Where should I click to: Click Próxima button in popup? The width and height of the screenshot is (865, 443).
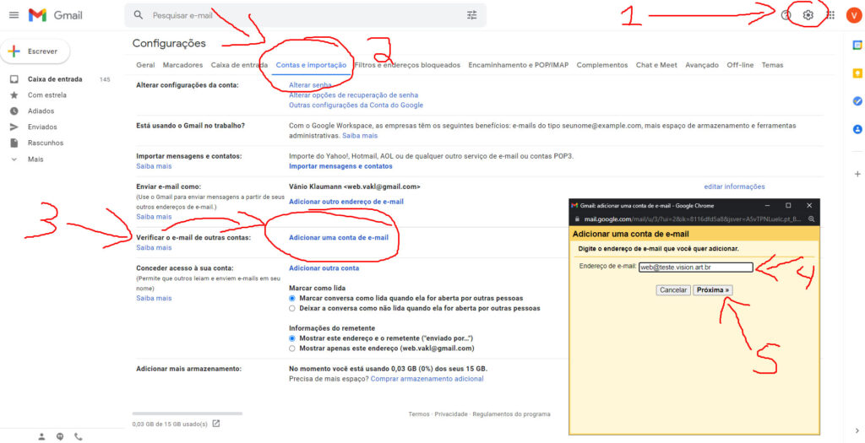(713, 289)
